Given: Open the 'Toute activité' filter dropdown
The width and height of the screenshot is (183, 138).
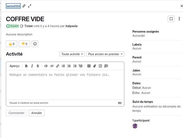Looking at the screenshot, I should pos(72,54).
